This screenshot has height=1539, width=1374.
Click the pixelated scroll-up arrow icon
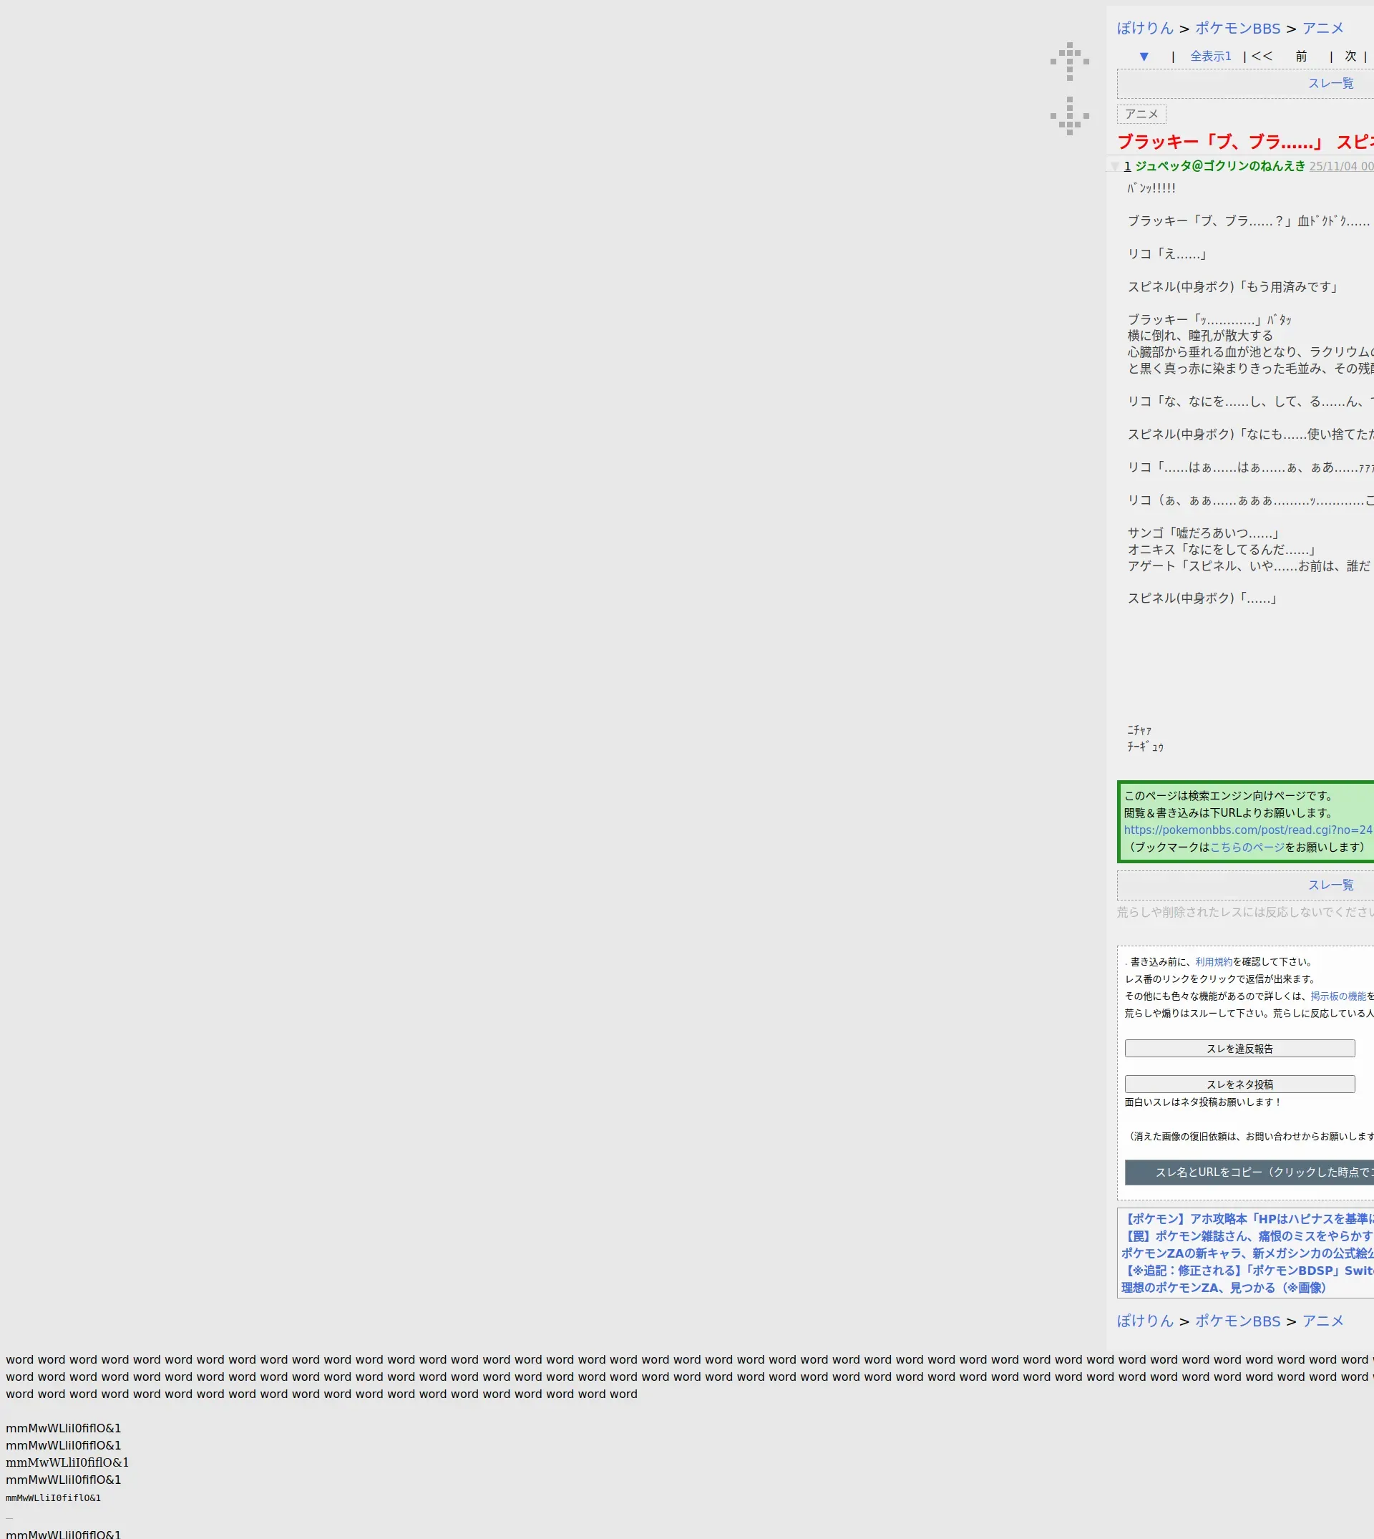1069,61
